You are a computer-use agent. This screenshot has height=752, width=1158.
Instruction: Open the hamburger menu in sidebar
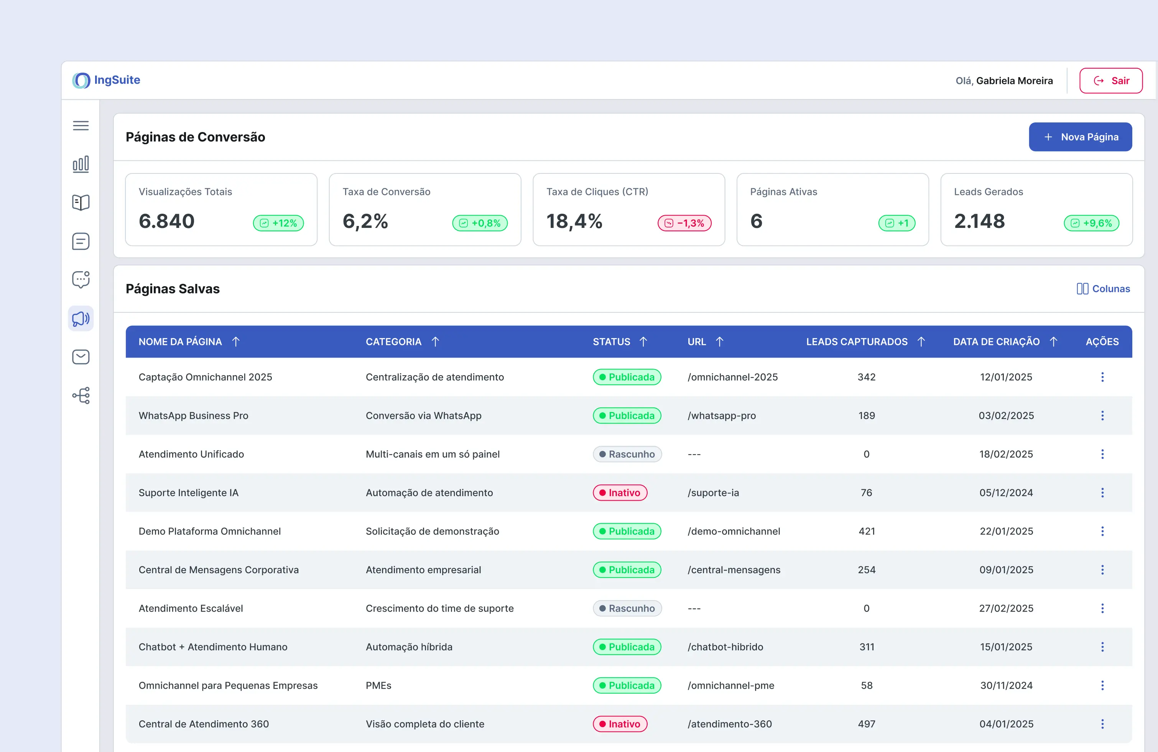tap(81, 125)
